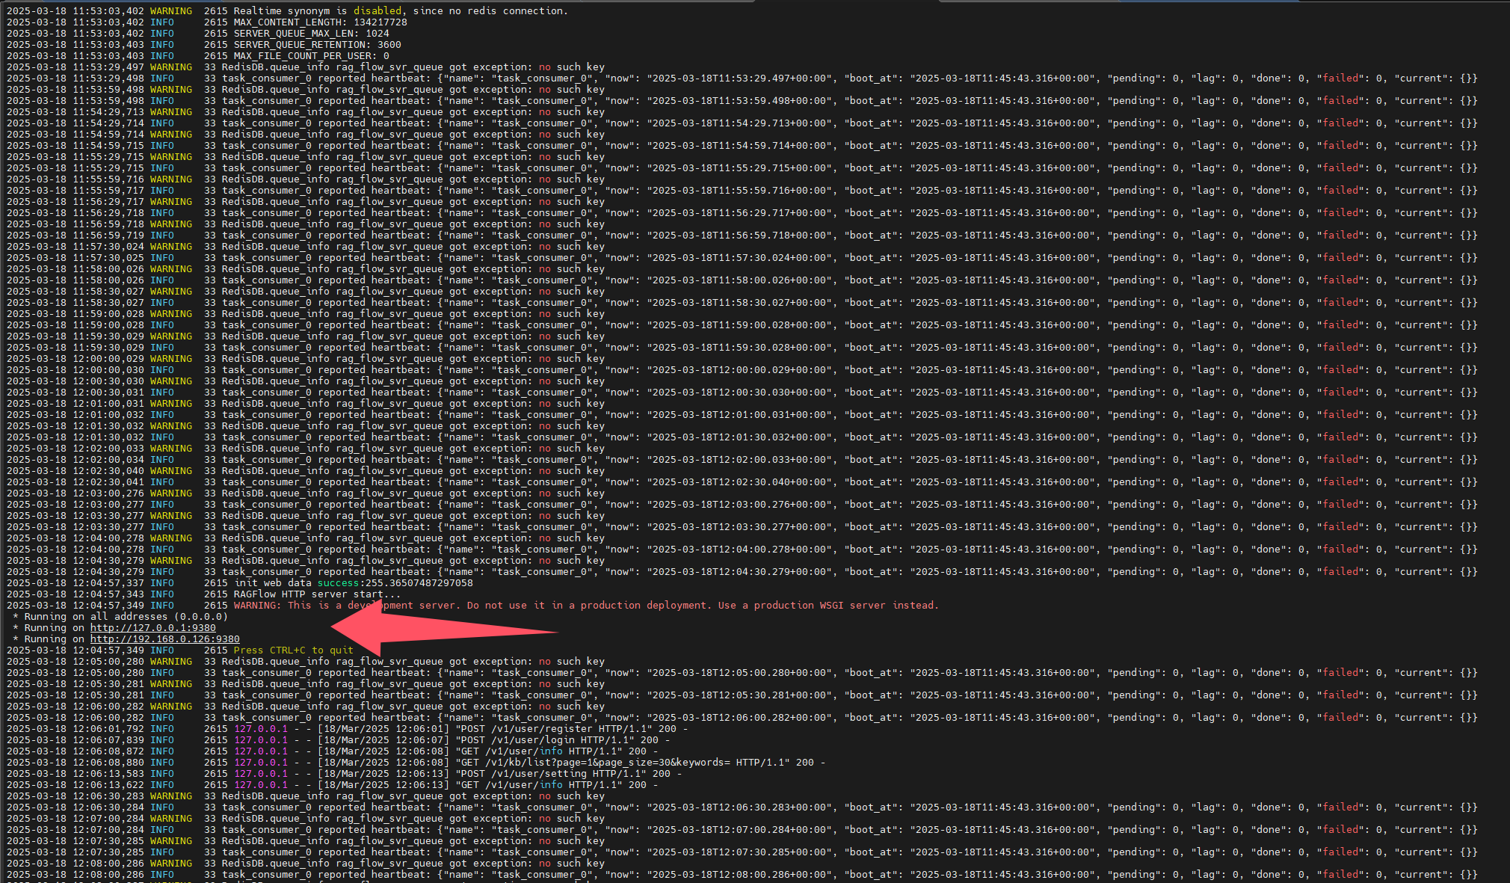Click magenta 127.0.0.1 in the register request
1510x883 pixels.
(x=260, y=729)
